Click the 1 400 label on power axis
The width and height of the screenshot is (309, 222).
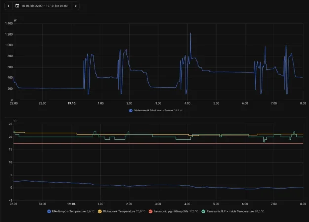click(x=9, y=24)
